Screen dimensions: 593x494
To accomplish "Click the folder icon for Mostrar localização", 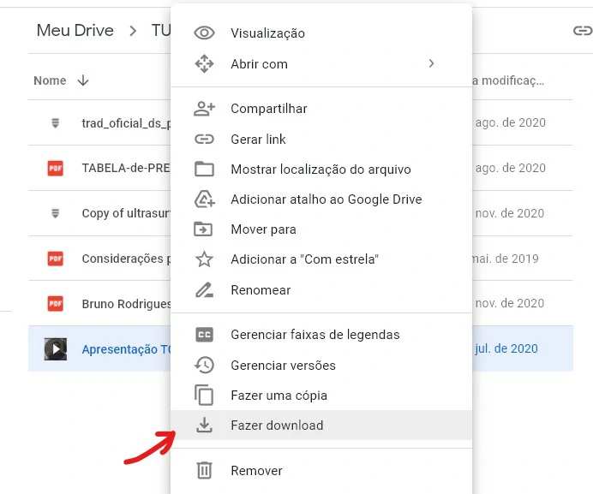I will (x=204, y=169).
